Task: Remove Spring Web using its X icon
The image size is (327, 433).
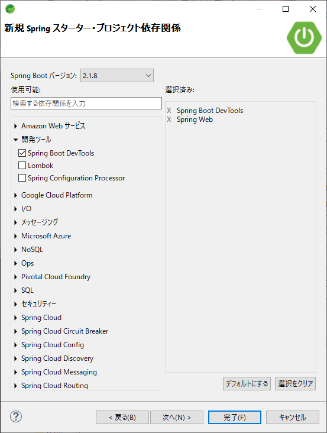Action: [169, 119]
